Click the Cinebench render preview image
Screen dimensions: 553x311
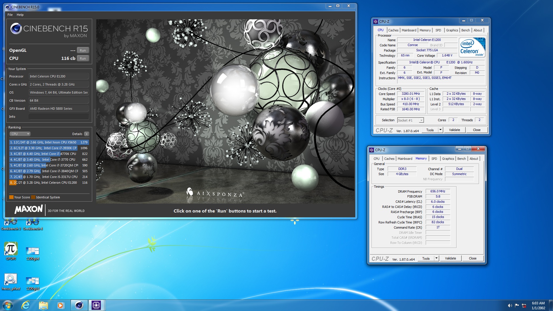click(x=225, y=111)
